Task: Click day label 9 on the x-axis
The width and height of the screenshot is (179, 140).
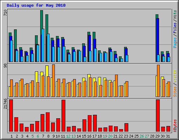Action: coord(53,136)
